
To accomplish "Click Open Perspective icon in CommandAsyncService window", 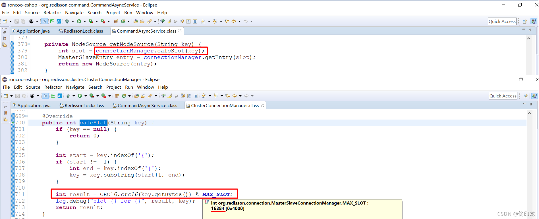I will click(525, 21).
